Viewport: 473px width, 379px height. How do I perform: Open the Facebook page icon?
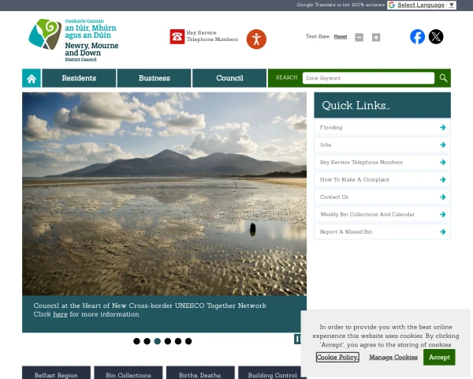[x=417, y=36]
